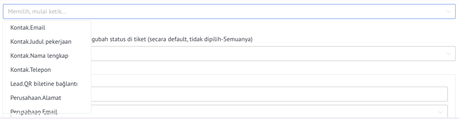
Task: Collapse the list using the top combo box chevron
Action: tap(448, 12)
